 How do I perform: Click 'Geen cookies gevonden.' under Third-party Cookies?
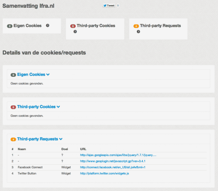pyautogui.click(x=27, y=116)
